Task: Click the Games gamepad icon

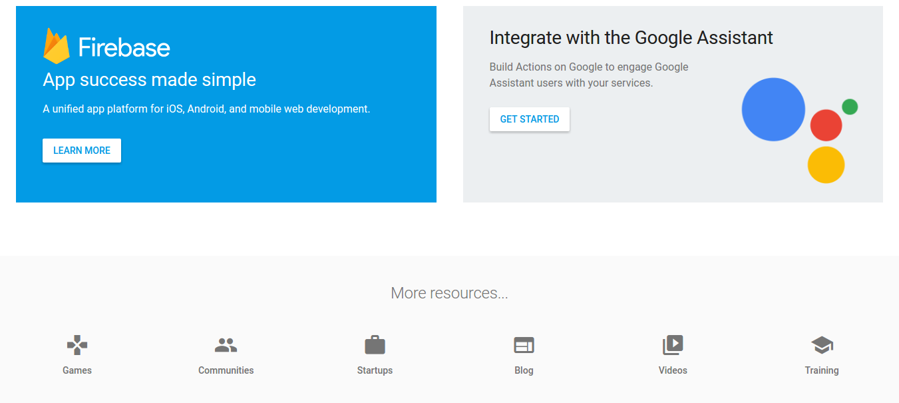Action: click(x=77, y=345)
